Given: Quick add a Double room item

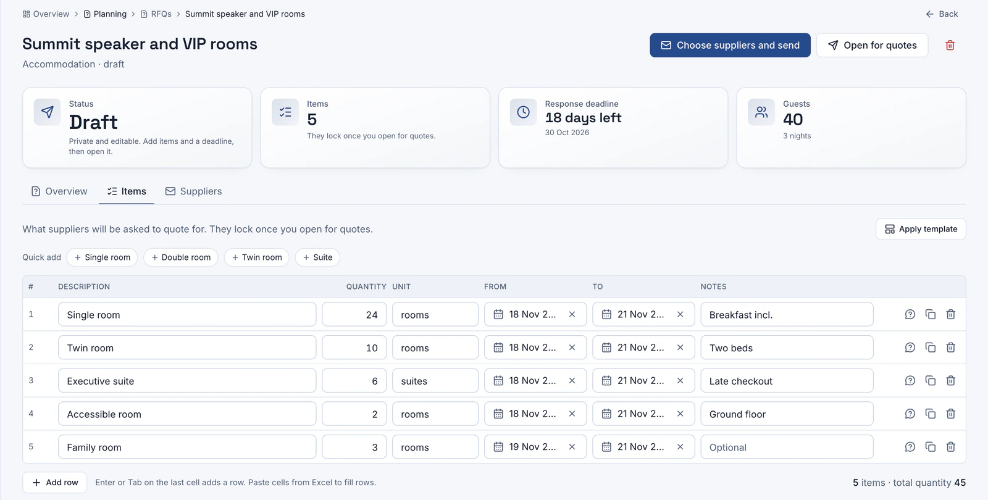Looking at the screenshot, I should tap(181, 257).
